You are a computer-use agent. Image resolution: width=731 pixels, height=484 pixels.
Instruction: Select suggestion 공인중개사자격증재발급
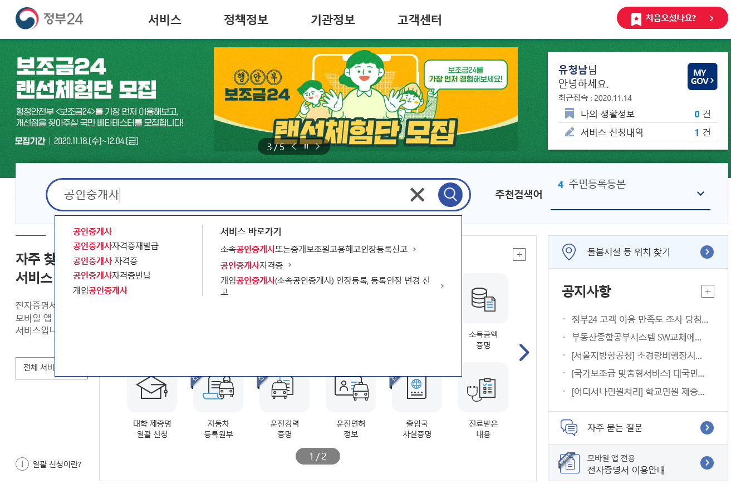click(115, 246)
